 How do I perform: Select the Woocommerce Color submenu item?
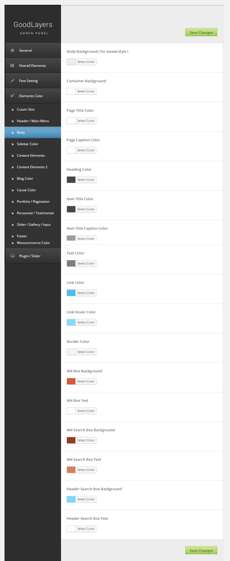[33, 243]
